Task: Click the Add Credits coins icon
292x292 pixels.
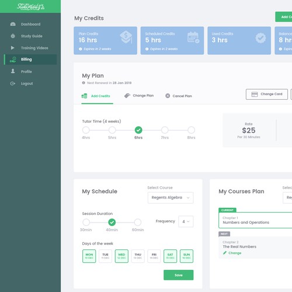Action: tap(84, 96)
